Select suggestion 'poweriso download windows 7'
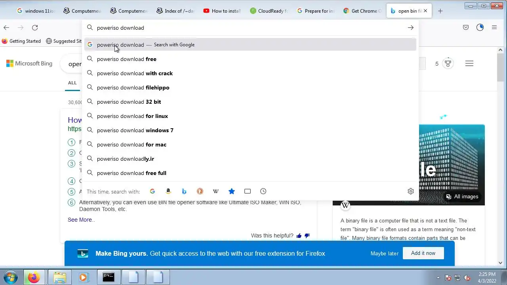The image size is (507, 285). (x=250, y=130)
